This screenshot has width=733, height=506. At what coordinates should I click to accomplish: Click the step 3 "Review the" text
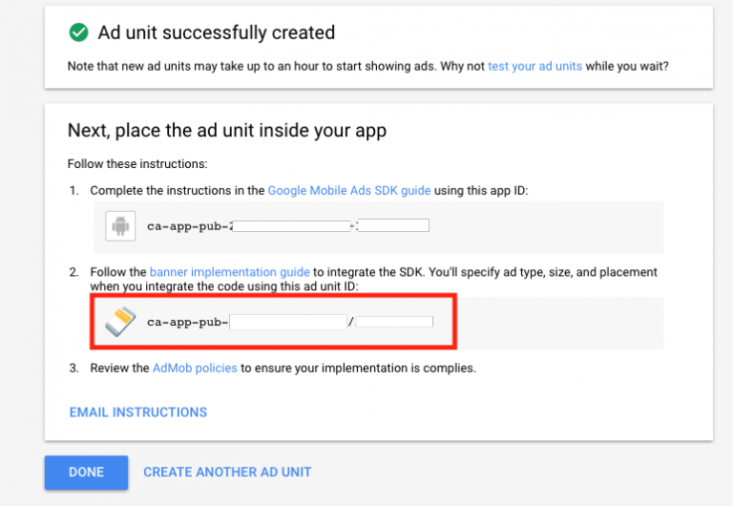click(119, 368)
